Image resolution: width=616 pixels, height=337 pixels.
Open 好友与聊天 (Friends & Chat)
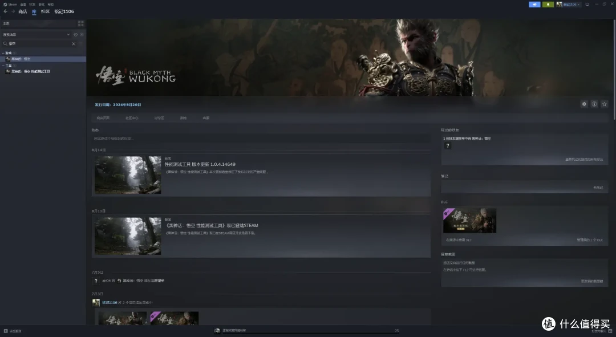click(602, 331)
